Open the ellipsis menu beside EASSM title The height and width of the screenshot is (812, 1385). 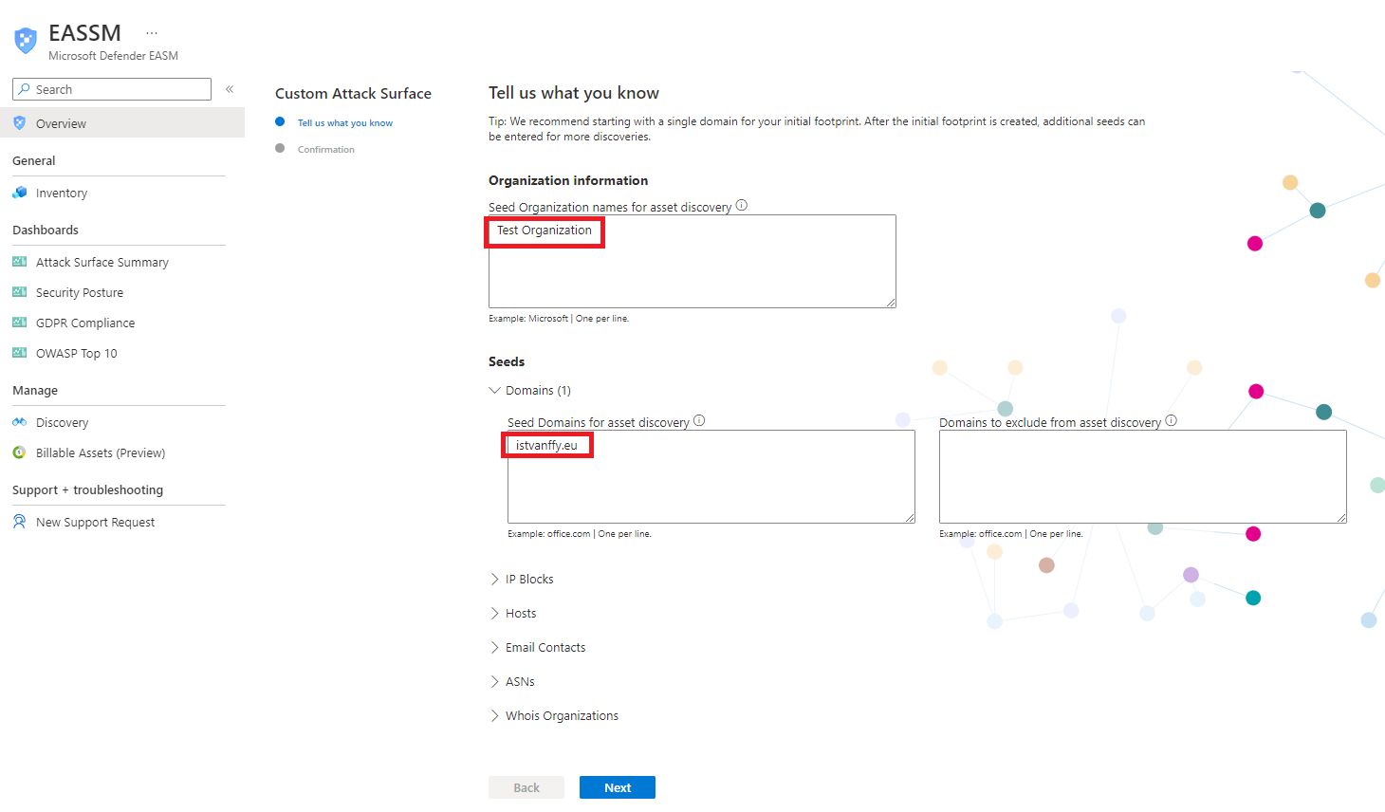152,33
